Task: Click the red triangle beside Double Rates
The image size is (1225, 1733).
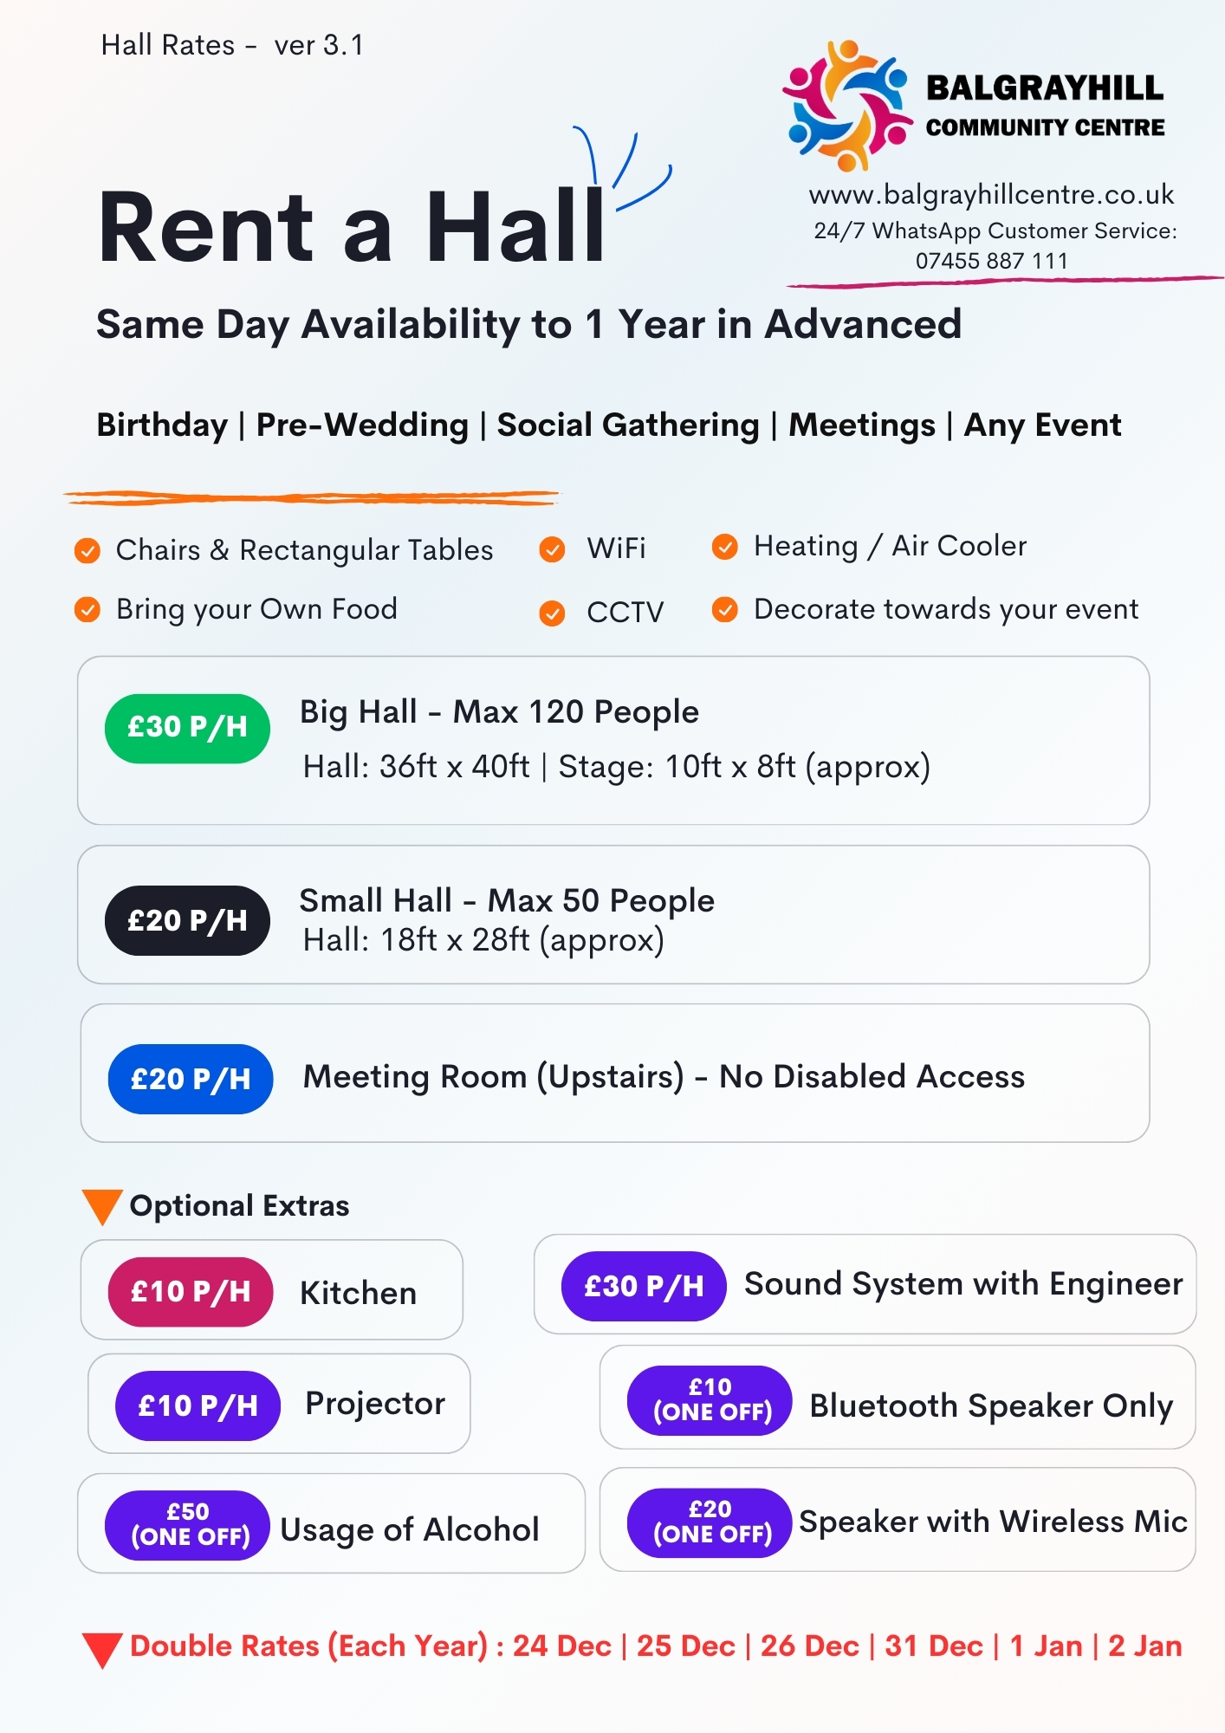Action: [102, 1649]
